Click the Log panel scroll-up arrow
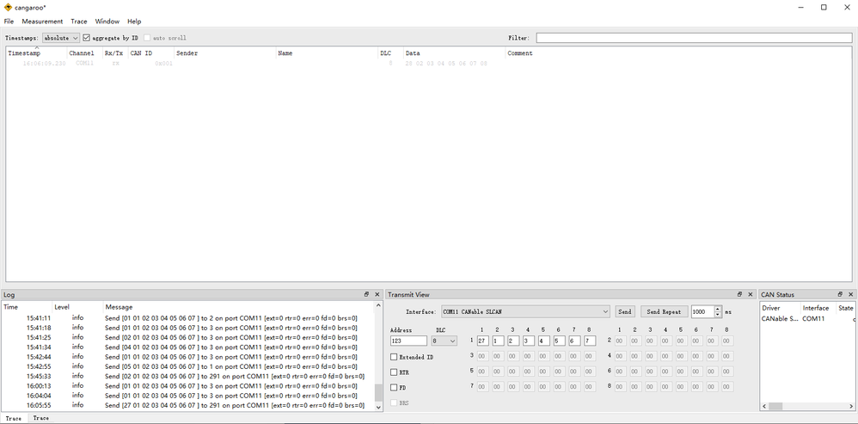Viewport: 858px width, 424px height. click(x=378, y=305)
